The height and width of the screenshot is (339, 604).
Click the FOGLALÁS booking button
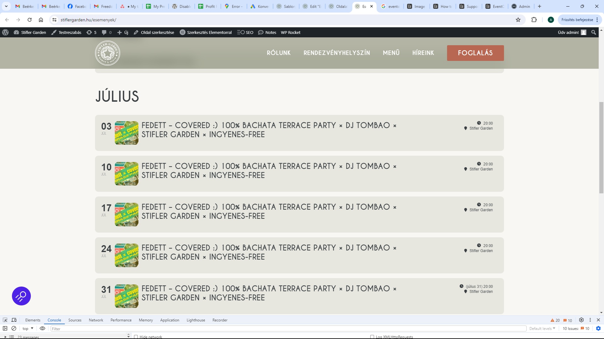pos(475,53)
